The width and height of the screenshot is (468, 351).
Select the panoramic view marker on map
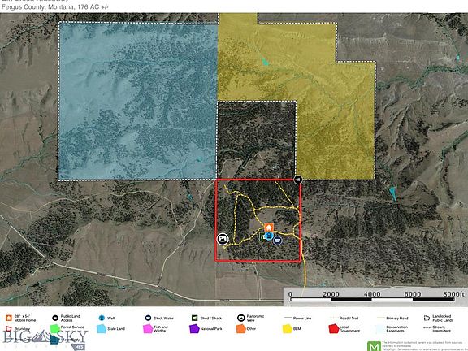coord(223,239)
